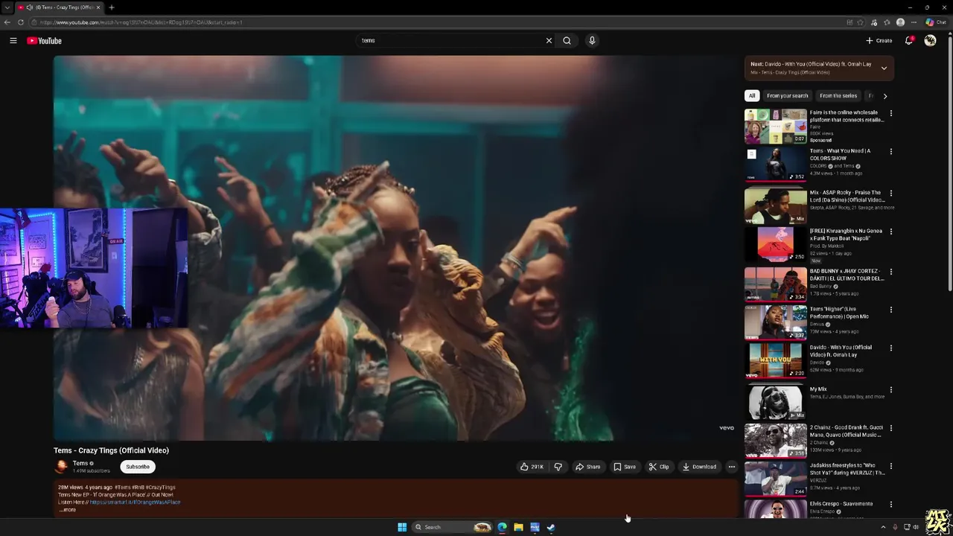
Task: Add page to favorites star
Action: click(x=861, y=22)
